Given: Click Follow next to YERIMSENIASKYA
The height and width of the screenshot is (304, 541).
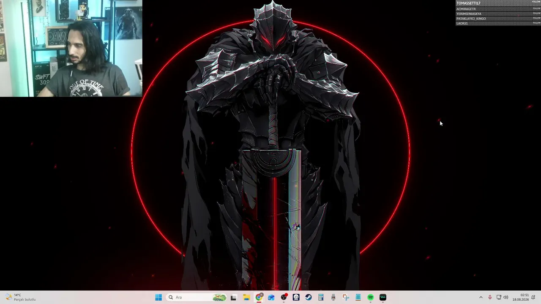Looking at the screenshot, I should click(x=536, y=13).
